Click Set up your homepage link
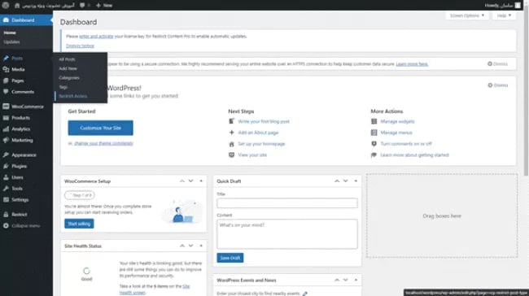 pos(261,144)
